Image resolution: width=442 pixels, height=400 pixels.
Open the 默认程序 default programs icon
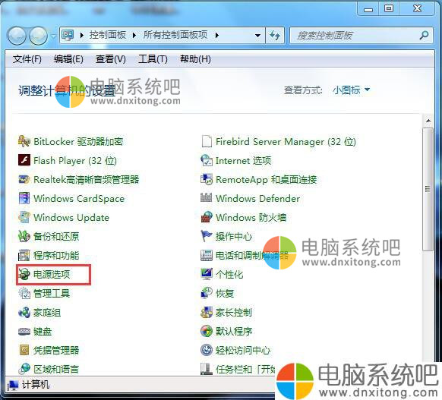[x=207, y=331]
